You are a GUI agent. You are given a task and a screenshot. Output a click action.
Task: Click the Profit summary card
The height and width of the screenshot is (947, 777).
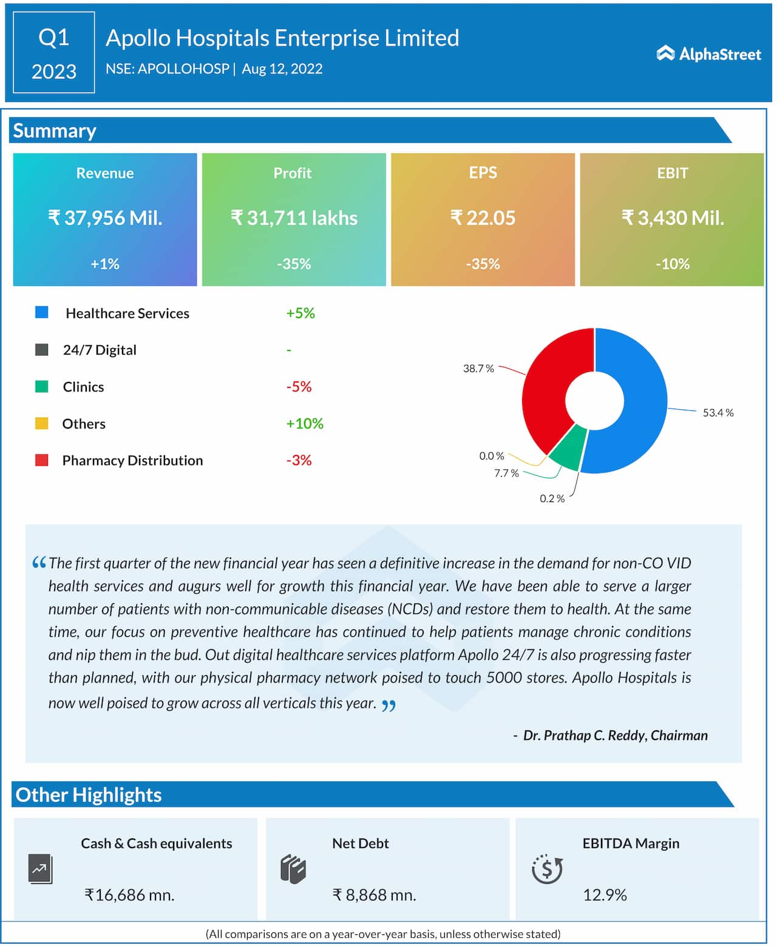click(x=294, y=219)
